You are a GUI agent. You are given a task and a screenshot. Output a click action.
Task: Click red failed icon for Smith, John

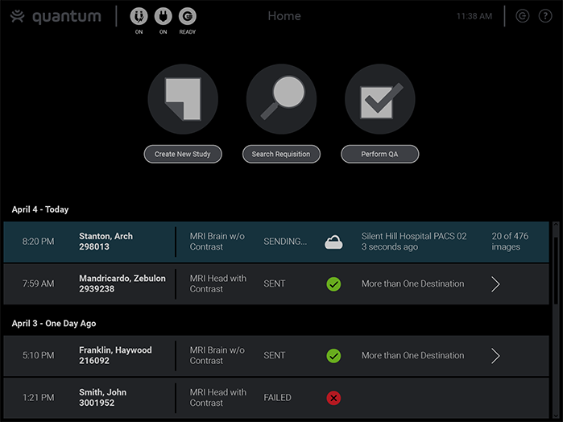[x=333, y=398]
